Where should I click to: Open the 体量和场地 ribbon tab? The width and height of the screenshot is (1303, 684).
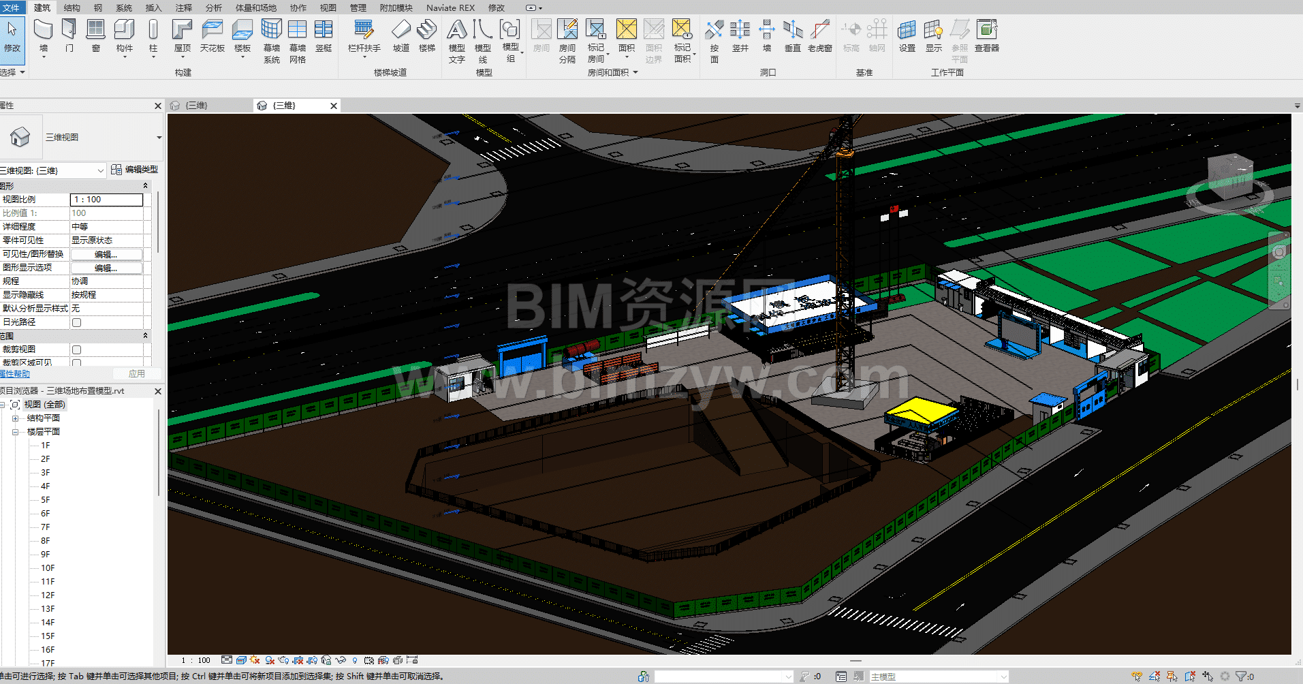pos(256,7)
